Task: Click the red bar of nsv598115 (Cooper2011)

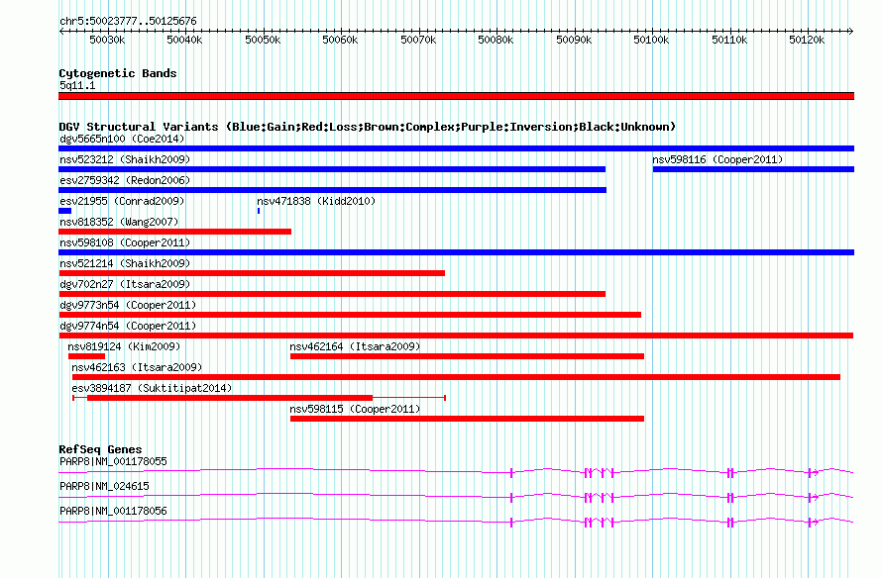Action: (467, 419)
